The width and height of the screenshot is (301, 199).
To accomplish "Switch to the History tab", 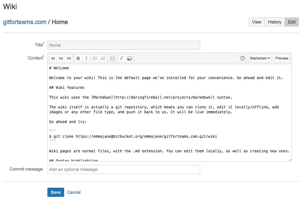I will click(x=274, y=22).
